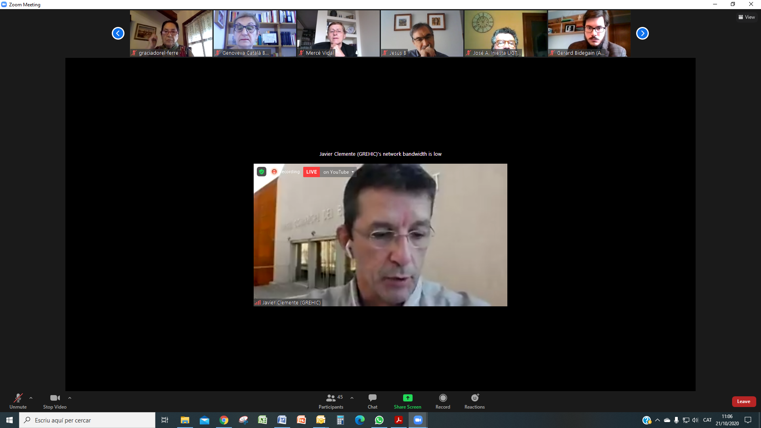Unmute the microphone
761x428 pixels.
18,401
